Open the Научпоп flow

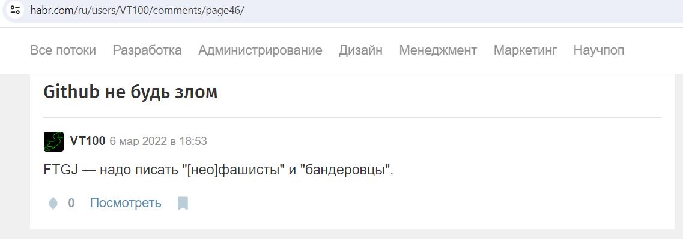(599, 50)
